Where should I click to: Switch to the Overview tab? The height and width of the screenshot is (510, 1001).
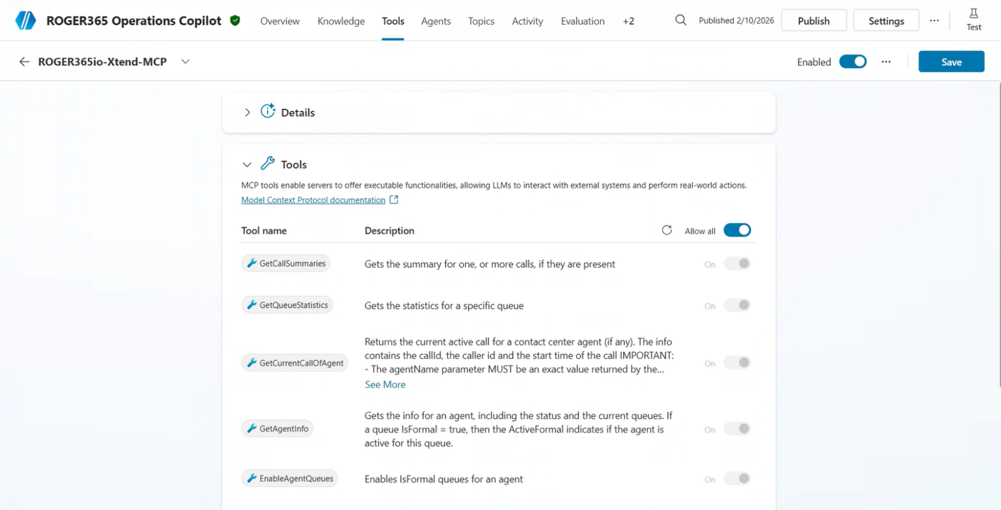(x=280, y=21)
